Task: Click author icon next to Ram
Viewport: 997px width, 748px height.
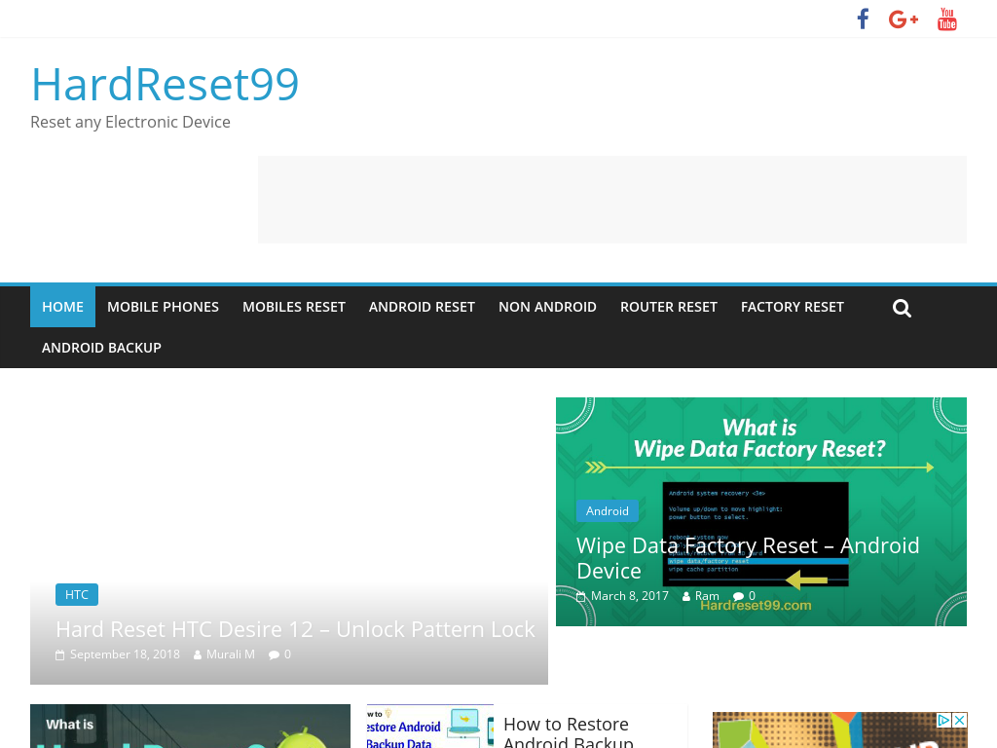Action: tap(686, 596)
